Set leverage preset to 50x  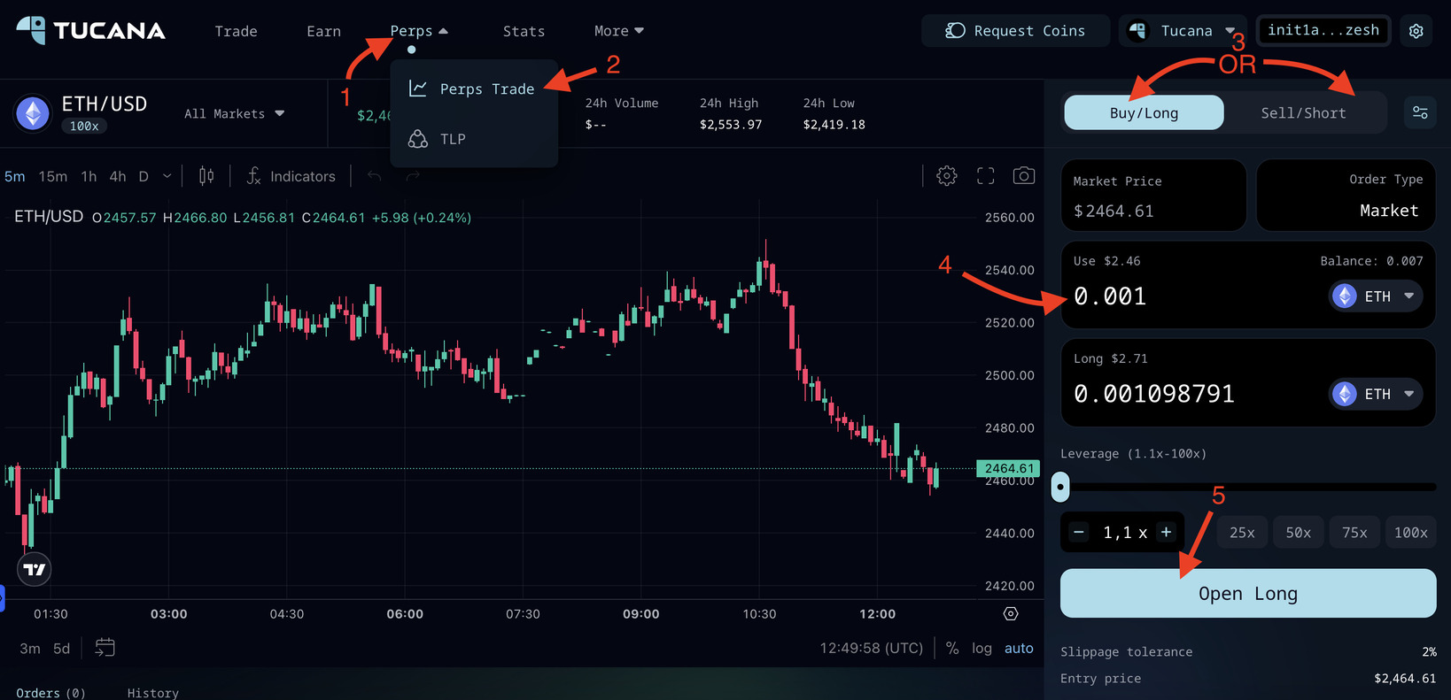point(1299,532)
